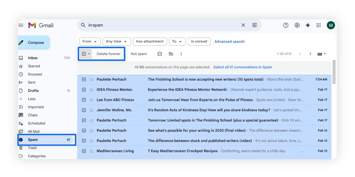Uncheck the select-all checkbox in toolbar

(x=84, y=54)
